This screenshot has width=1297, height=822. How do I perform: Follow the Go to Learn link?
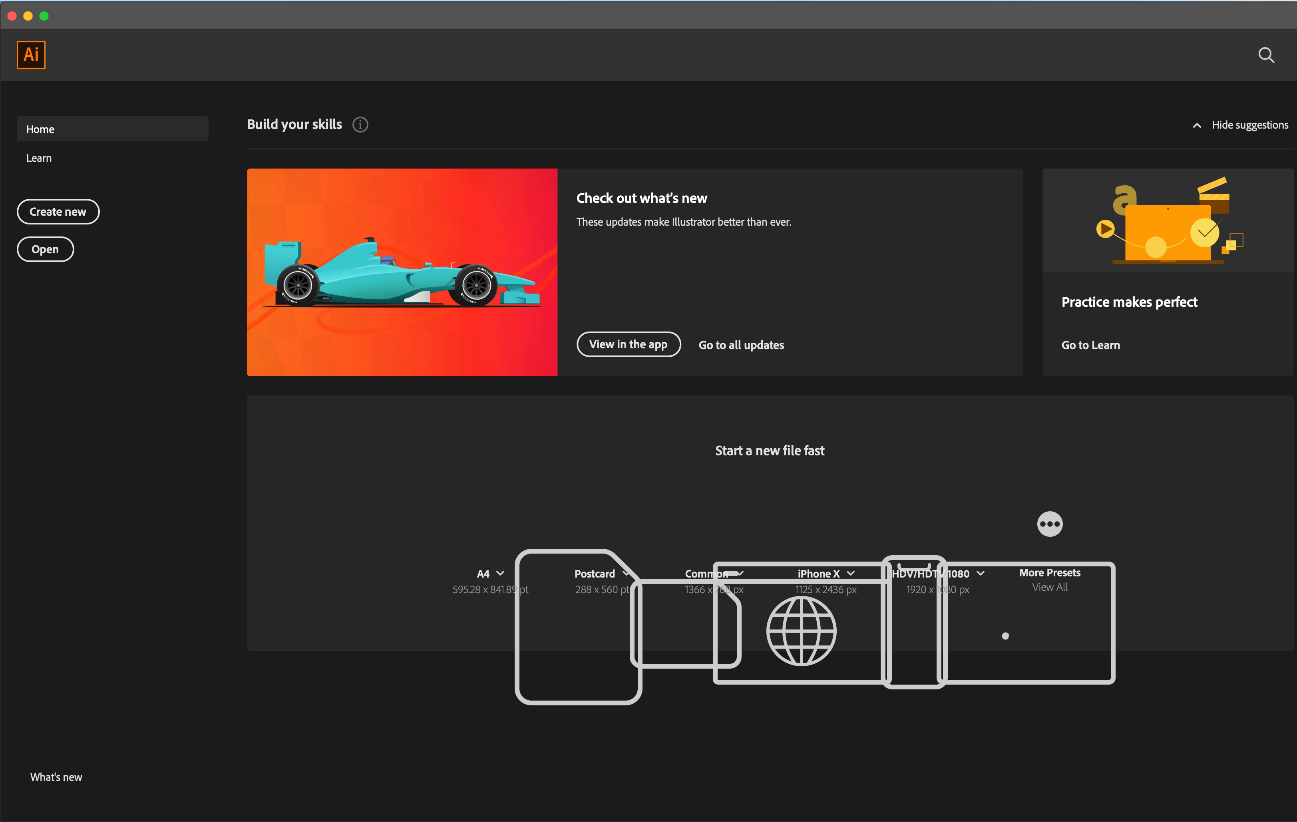coord(1090,345)
